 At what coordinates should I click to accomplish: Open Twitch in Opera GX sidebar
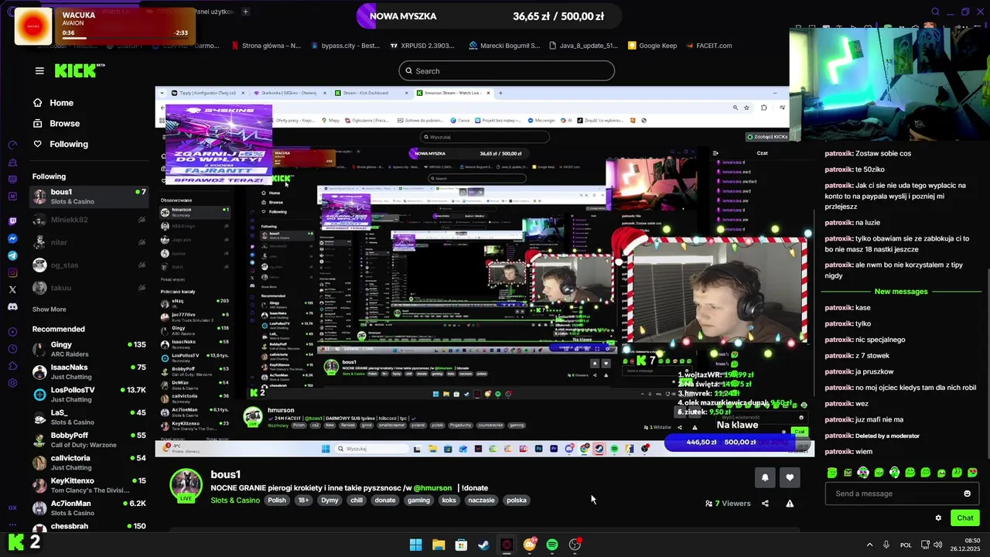click(x=12, y=221)
